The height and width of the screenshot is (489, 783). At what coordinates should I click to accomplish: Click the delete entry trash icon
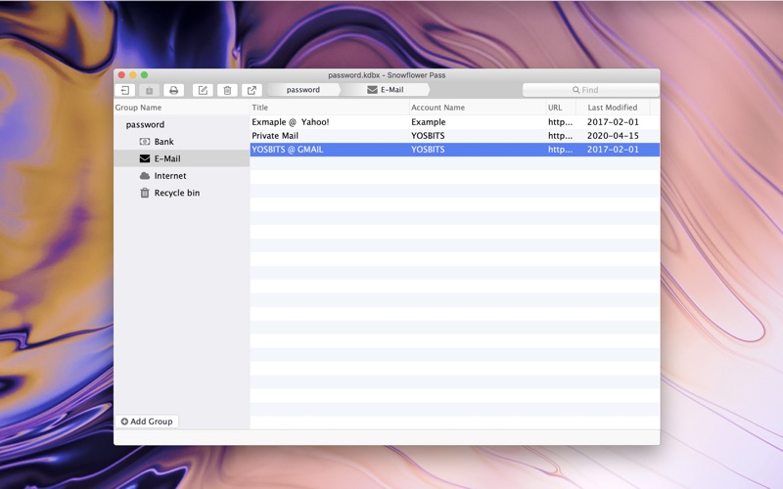click(227, 90)
